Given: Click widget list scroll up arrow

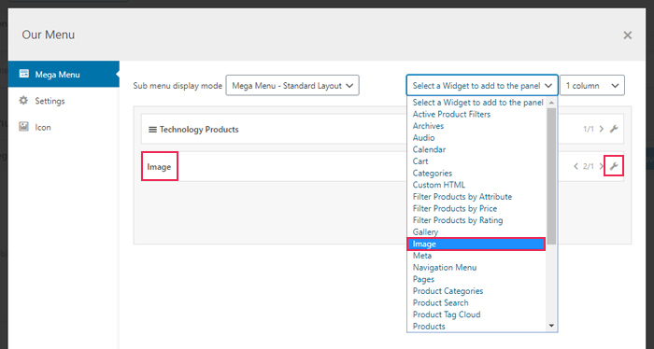Looking at the screenshot, I should 552,103.
